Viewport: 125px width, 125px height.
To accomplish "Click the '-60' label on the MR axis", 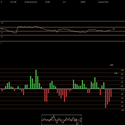I will pos(122,102).
